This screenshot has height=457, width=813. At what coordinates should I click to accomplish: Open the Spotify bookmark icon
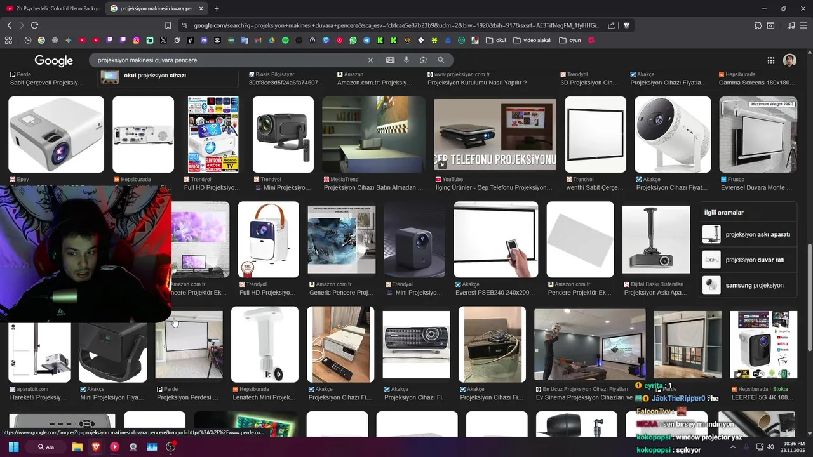click(x=285, y=40)
